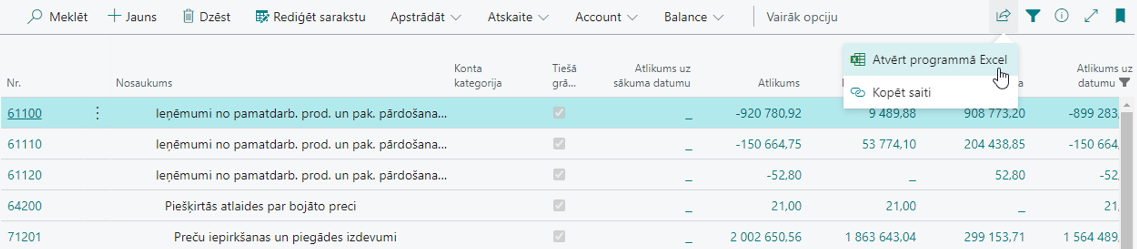Viewport: 1137px width, 249px height.
Task: Open row options three-dot menu for 61100
Action: click(97, 113)
